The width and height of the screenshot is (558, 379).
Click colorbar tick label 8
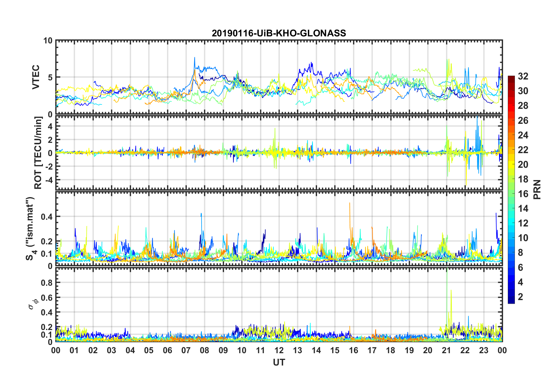[x=520, y=252]
